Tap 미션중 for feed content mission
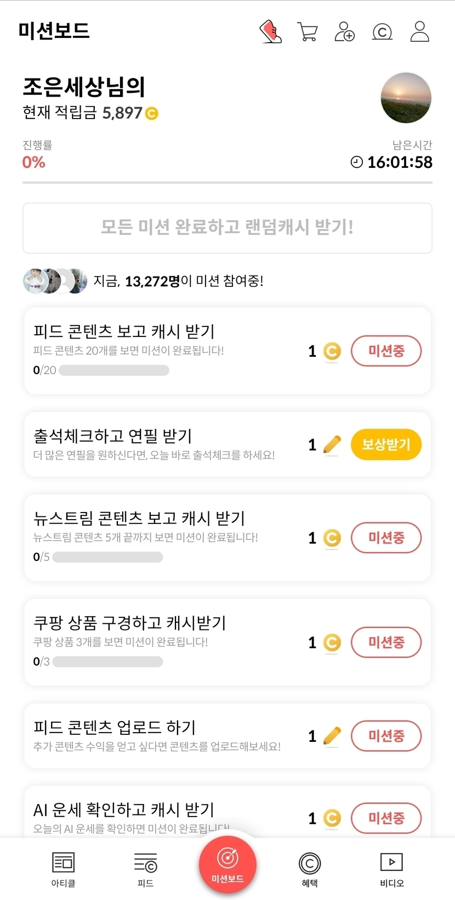 pyautogui.click(x=386, y=351)
